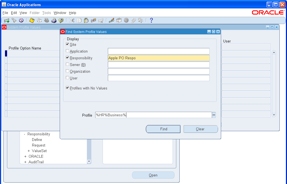Screen dimensions: 287x184
Task: Click the Find button
Action: [163, 129]
